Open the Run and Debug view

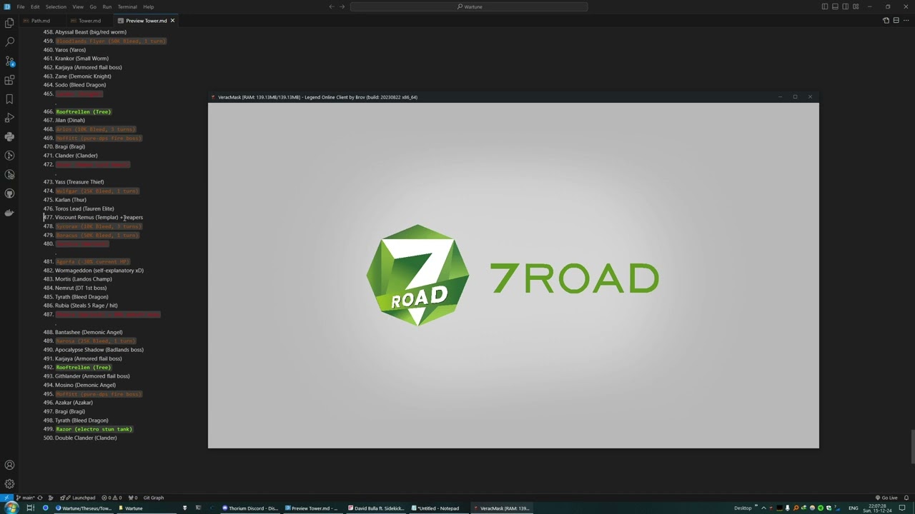click(9, 118)
